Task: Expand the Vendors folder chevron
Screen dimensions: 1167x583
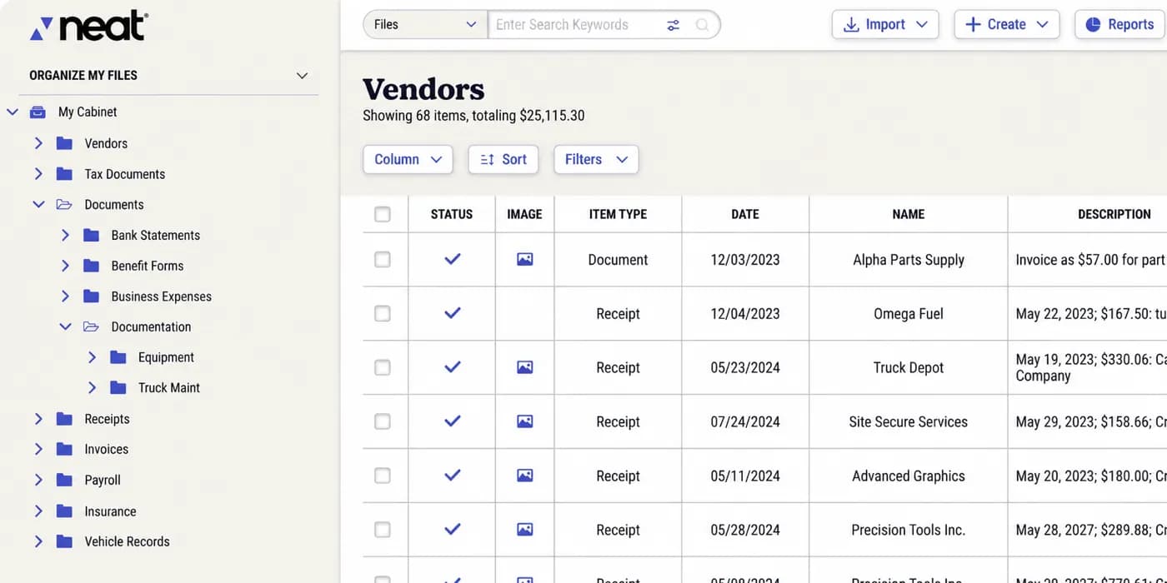Action: tap(38, 143)
